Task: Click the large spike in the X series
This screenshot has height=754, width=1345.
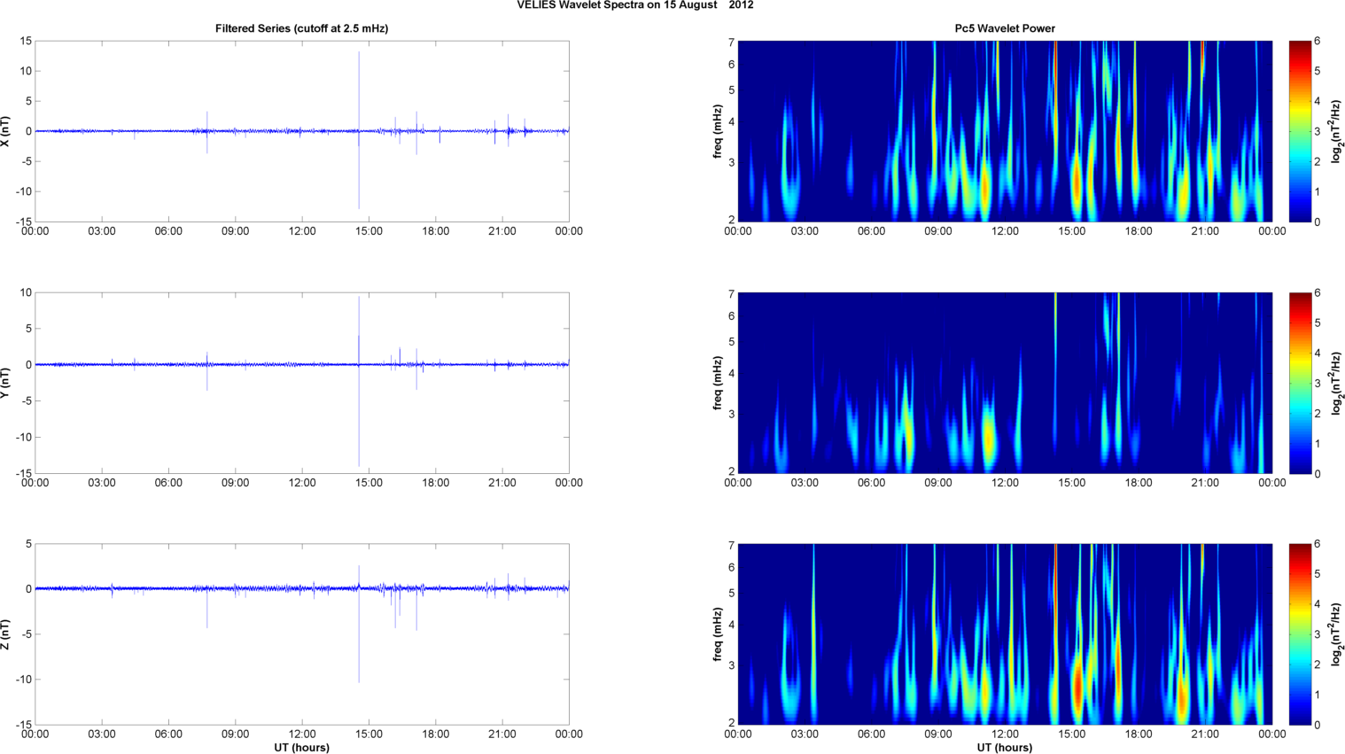Action: [x=359, y=130]
